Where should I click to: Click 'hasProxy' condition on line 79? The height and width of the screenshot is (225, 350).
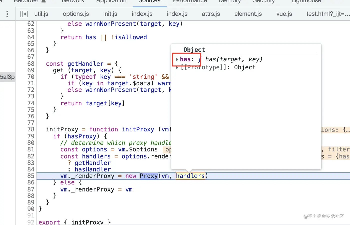pyautogui.click(x=82, y=136)
